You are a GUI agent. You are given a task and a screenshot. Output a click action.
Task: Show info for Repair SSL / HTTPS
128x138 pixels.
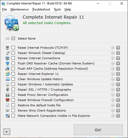tap(113, 90)
